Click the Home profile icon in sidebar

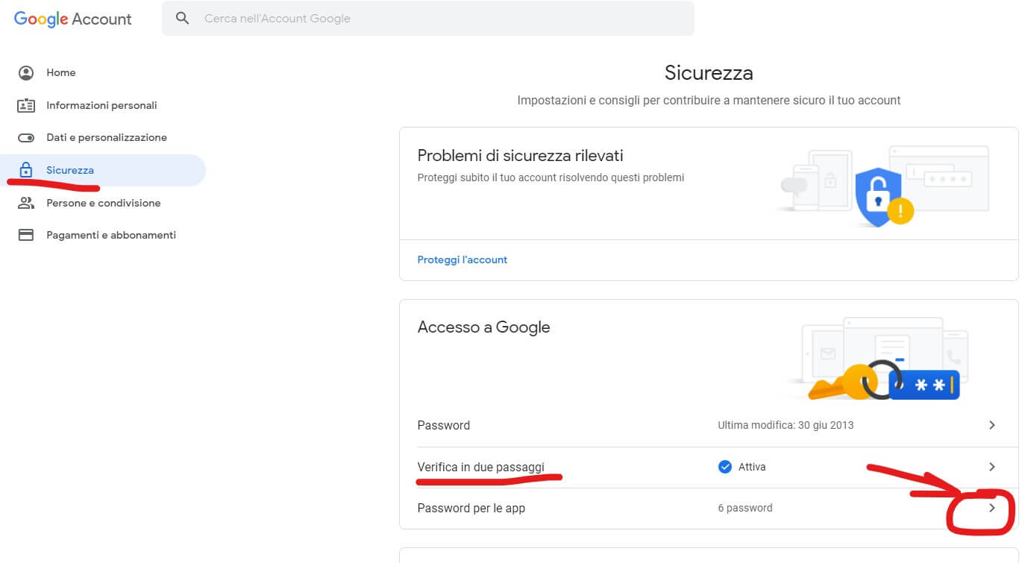coord(26,72)
